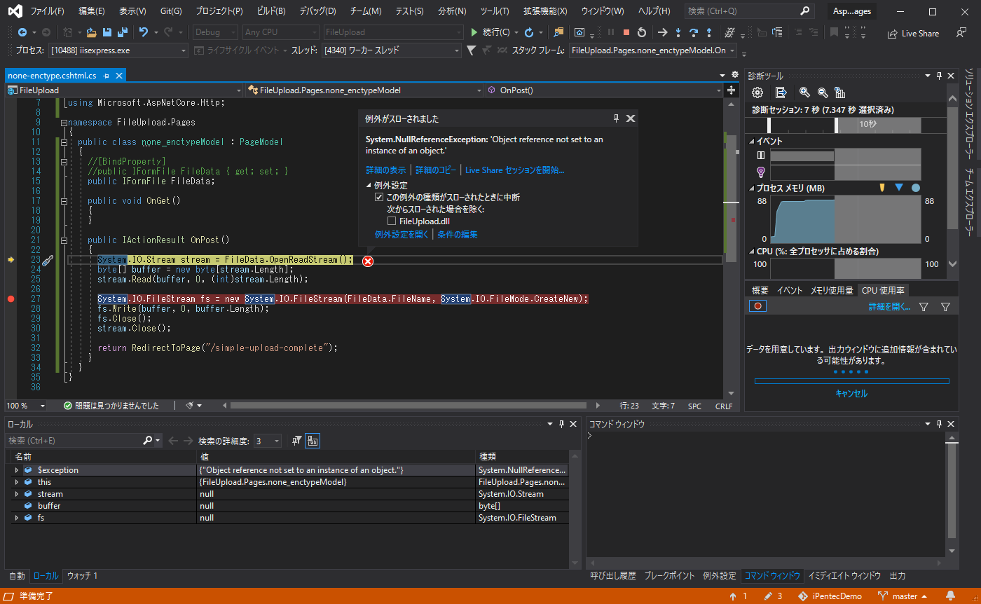Open diagnostic tools settings gear
Screen dimensions: 981x604
pyautogui.click(x=757, y=92)
